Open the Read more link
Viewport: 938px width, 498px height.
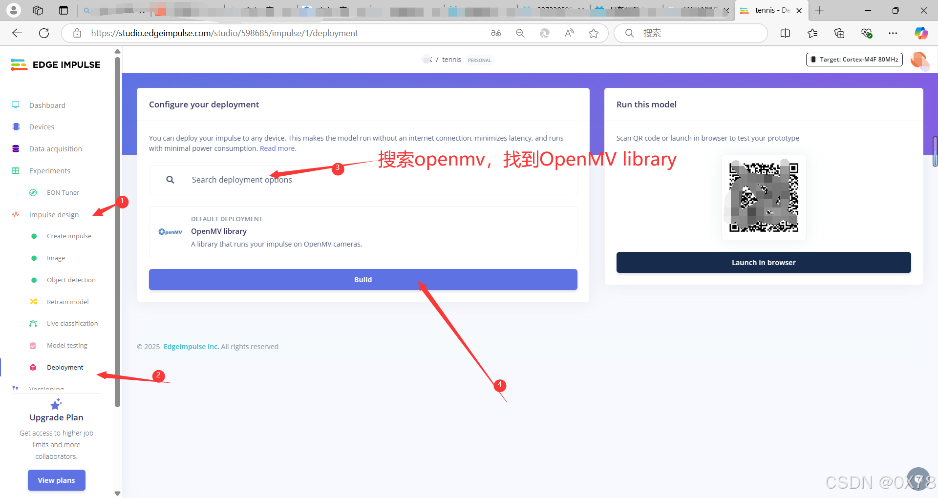[x=277, y=148]
